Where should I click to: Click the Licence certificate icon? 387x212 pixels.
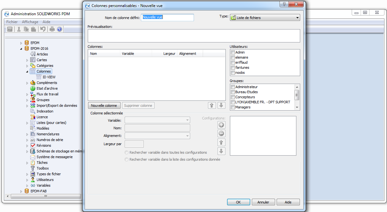[33, 117]
